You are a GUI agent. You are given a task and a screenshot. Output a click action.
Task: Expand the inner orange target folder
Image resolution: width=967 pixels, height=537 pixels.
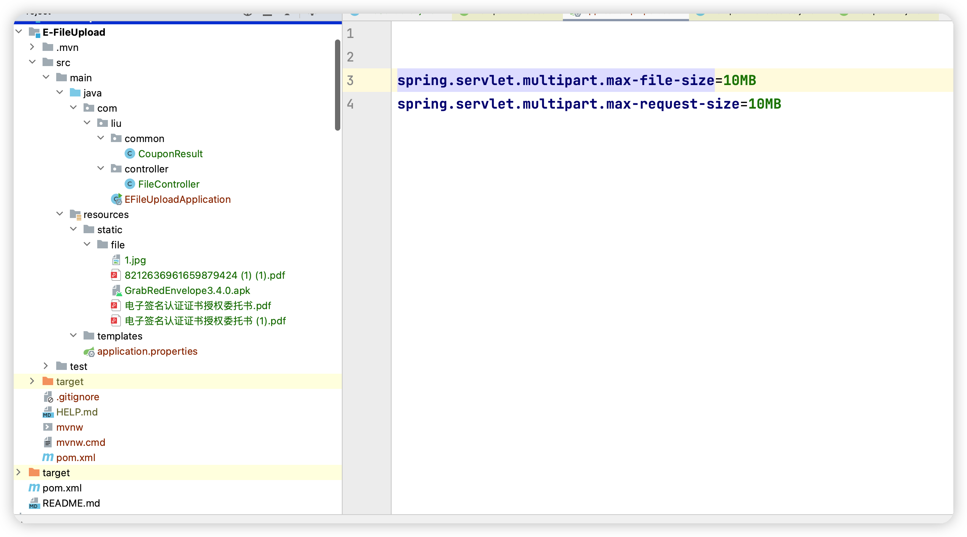(32, 381)
